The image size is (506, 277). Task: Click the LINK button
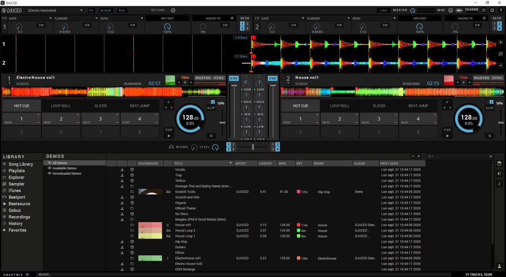[x=383, y=10]
